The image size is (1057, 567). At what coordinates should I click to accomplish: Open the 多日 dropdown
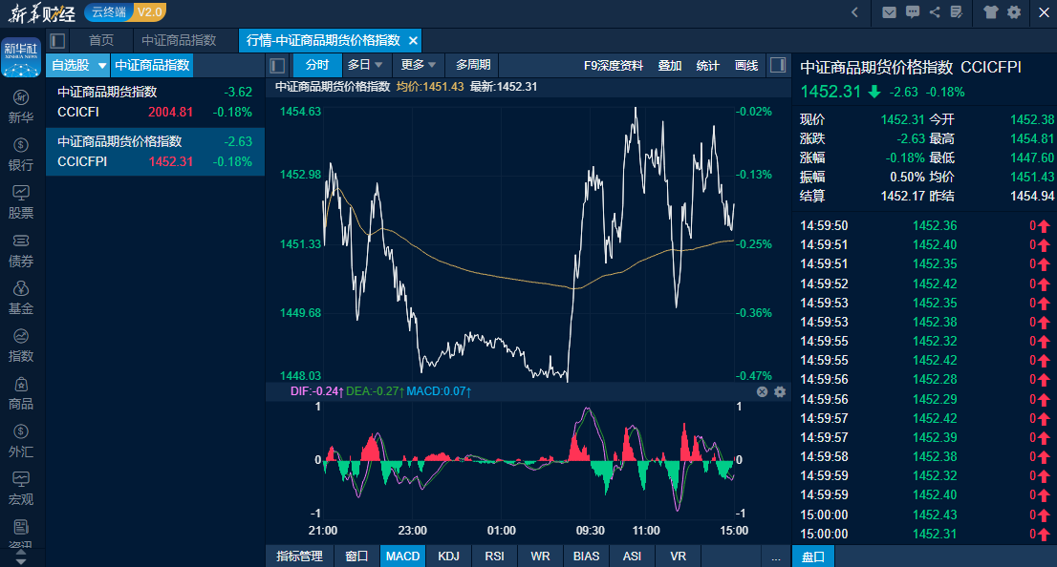point(365,65)
